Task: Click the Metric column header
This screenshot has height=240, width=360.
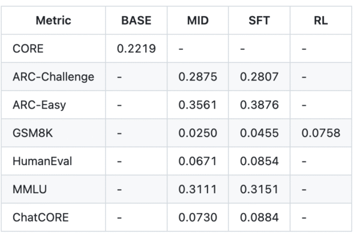Action: [x=53, y=20]
